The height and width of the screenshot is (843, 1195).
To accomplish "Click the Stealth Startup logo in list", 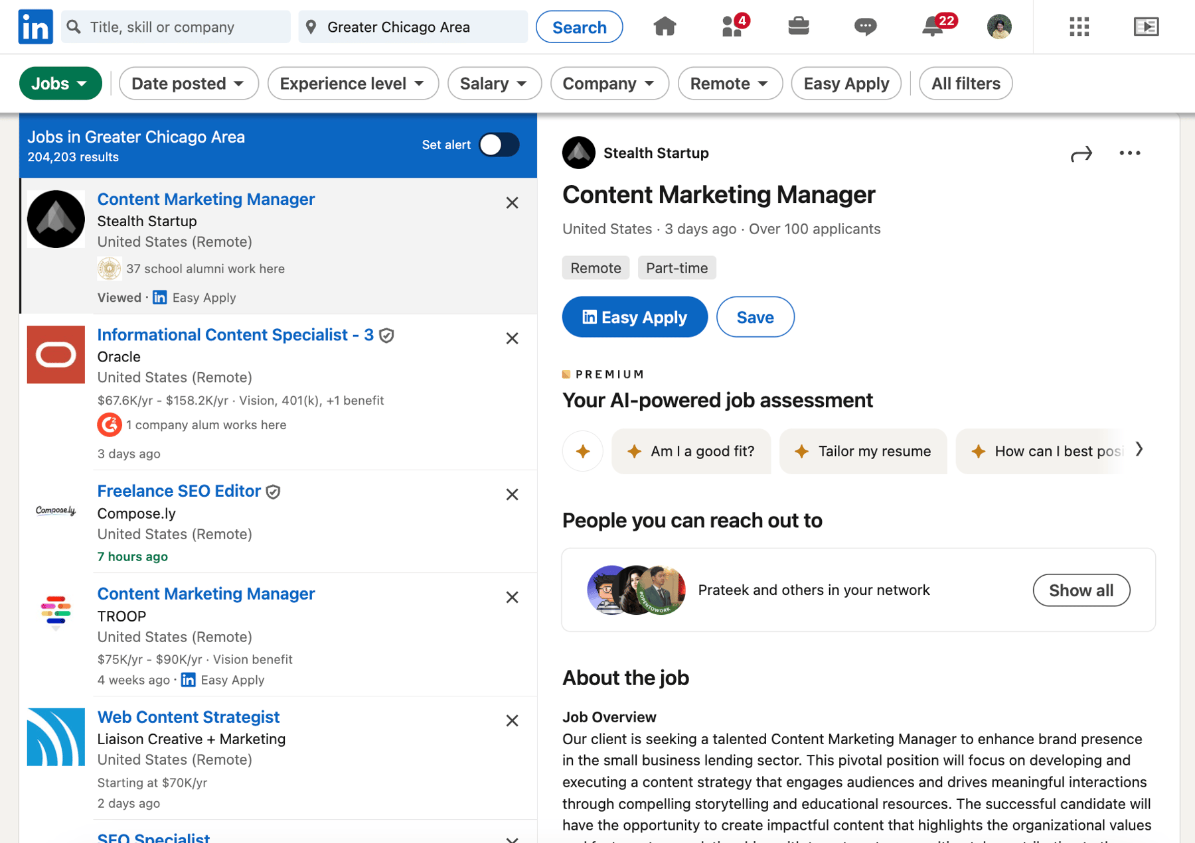I will tap(56, 220).
